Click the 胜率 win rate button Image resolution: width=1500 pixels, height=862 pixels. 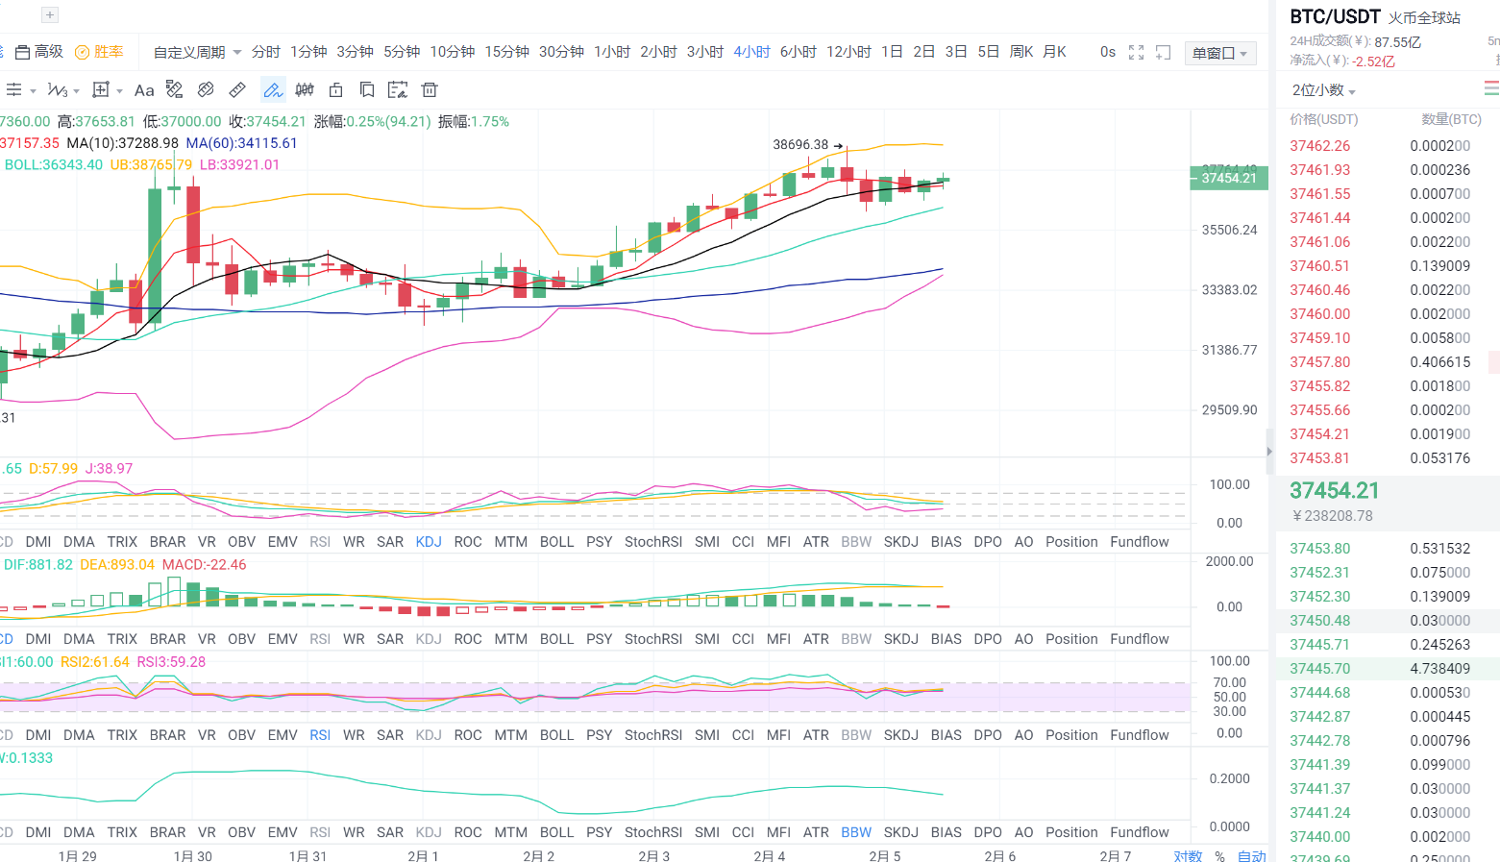pos(100,52)
